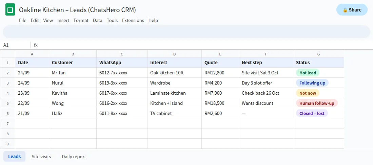
Task: Click the Status header cell
Action: point(318,63)
